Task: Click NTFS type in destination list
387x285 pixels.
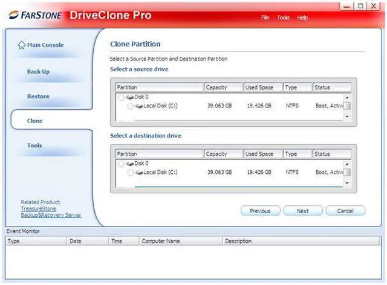Action: tap(292, 172)
